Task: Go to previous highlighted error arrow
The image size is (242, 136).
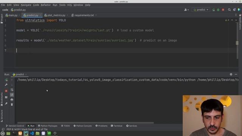Action: 232,20
